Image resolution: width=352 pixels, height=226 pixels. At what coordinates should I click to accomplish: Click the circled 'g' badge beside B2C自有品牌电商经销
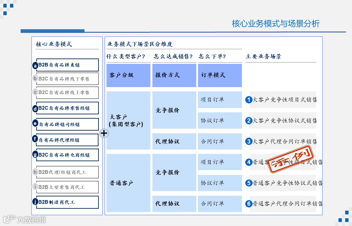[x=35, y=155]
